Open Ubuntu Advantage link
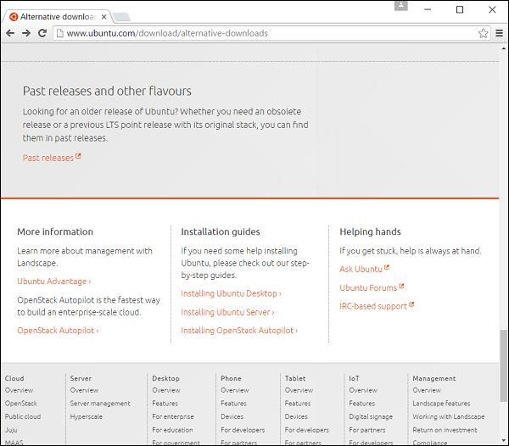 (53, 282)
